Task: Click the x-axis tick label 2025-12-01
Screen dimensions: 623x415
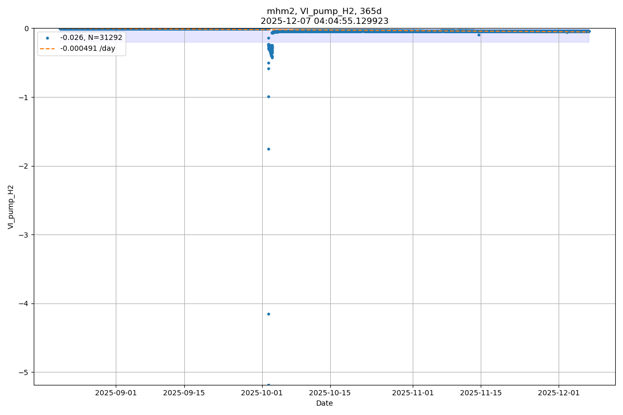Action: pos(559,393)
